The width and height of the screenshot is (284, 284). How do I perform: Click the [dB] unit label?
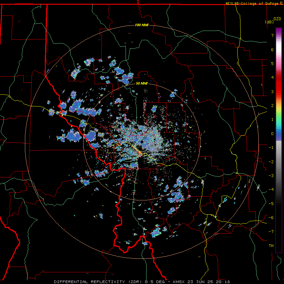pos(269,22)
